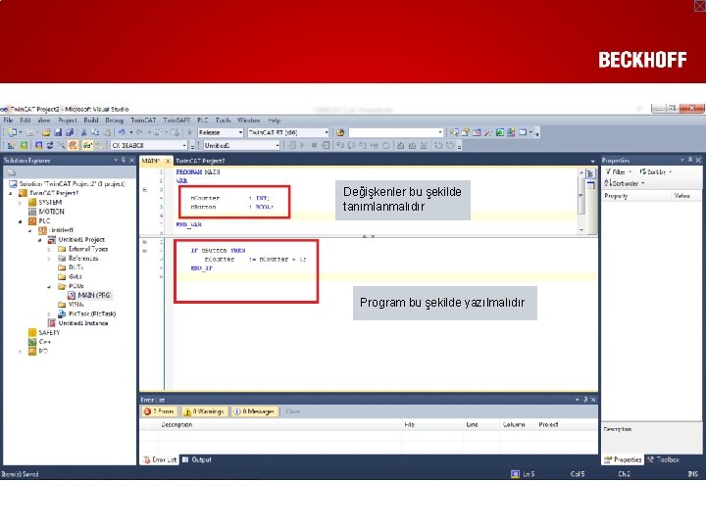Click the PLC Login icon

292,145
